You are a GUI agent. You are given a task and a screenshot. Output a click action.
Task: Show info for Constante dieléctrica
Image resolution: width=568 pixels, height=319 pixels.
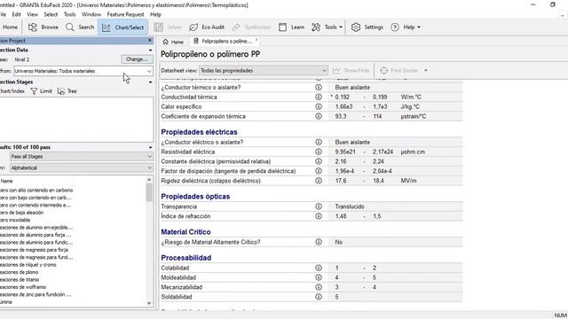(x=319, y=161)
